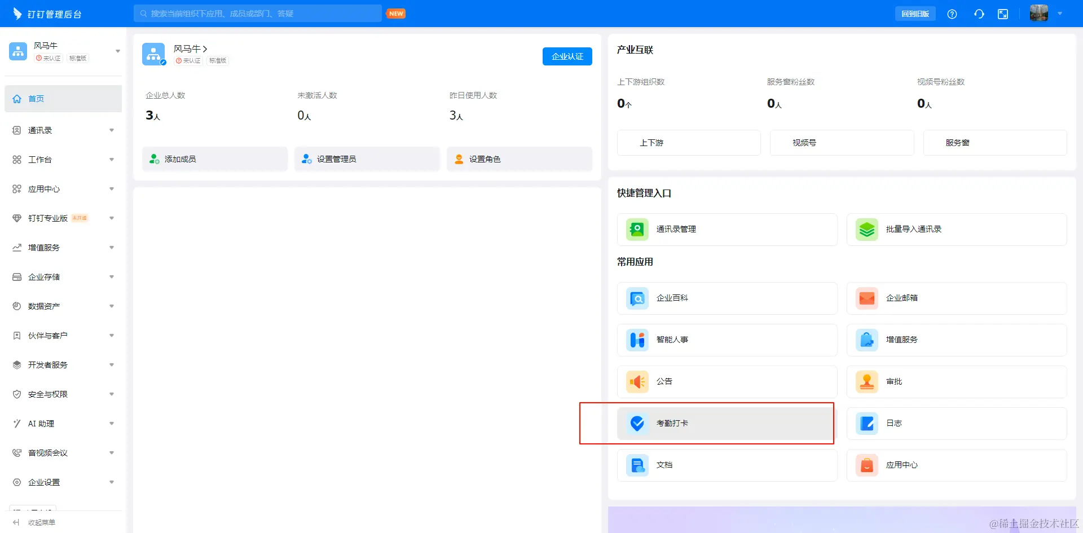Open the 服务窗 button under 产业互联

pos(995,143)
